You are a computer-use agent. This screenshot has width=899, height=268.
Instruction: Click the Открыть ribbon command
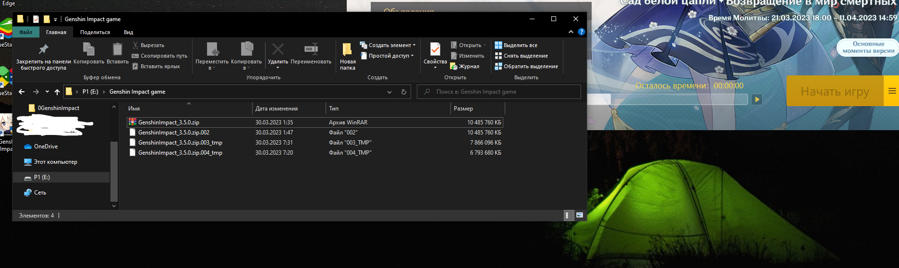click(468, 45)
